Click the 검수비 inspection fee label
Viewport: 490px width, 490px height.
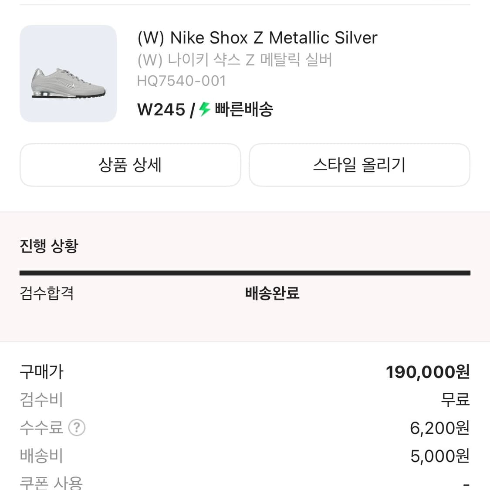41,400
